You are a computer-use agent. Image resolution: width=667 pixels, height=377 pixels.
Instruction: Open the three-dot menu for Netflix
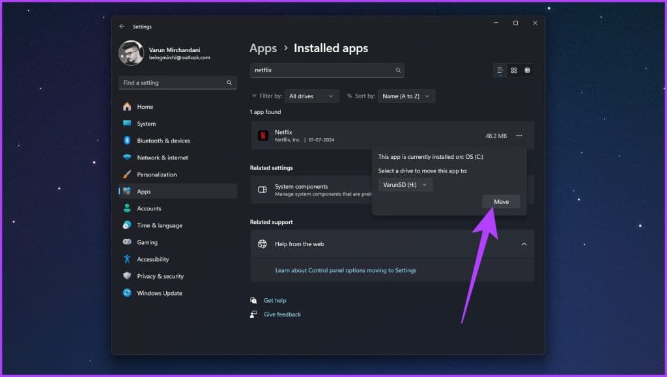click(518, 135)
